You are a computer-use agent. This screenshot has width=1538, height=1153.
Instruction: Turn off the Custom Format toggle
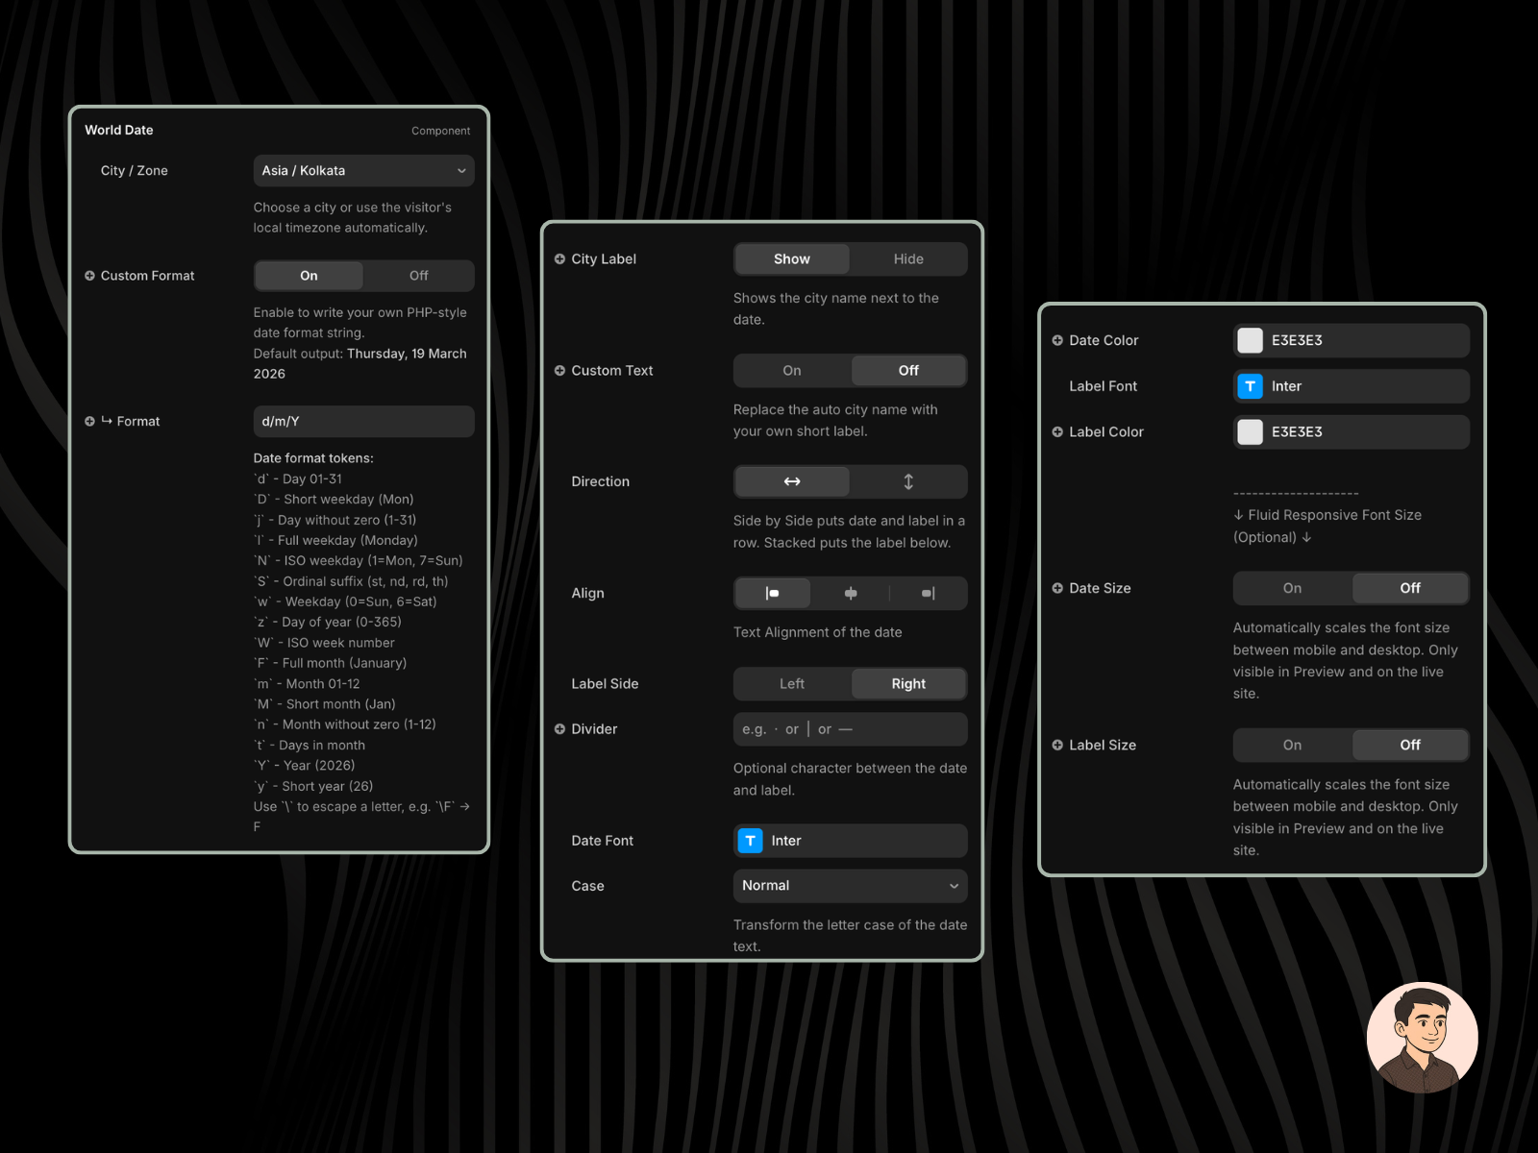pyautogui.click(x=418, y=276)
